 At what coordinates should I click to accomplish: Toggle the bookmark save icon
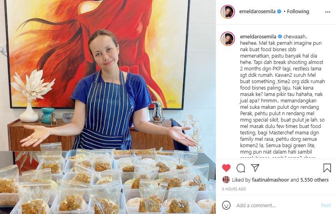click(327, 168)
